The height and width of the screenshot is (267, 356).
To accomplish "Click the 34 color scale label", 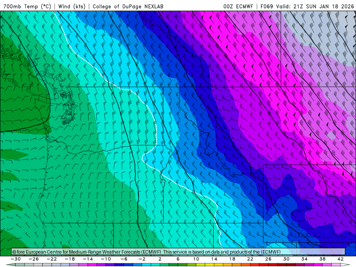I will click(304, 259).
